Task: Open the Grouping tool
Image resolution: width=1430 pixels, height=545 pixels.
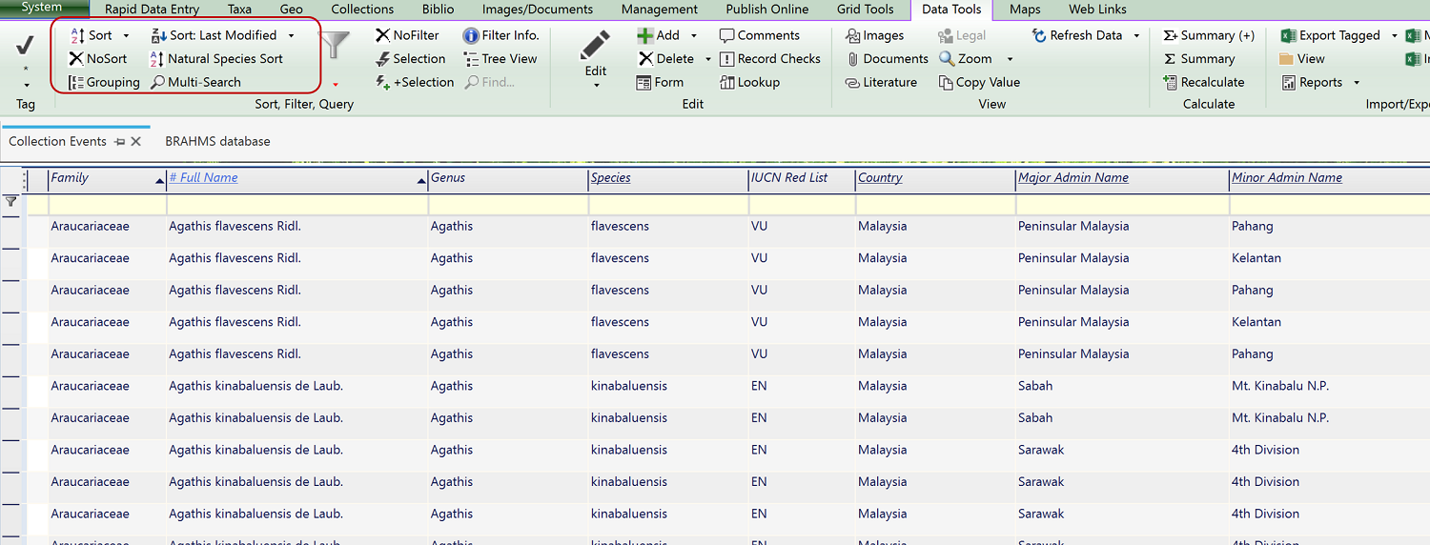Action: [105, 82]
